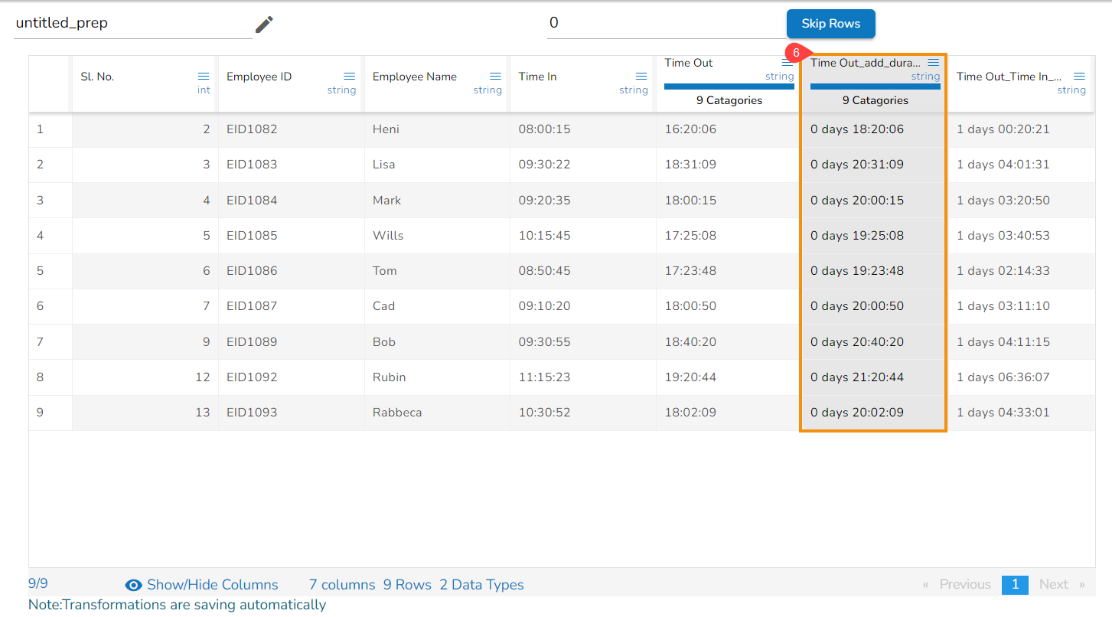Image resolution: width=1112 pixels, height=617 pixels.
Task: Click the pencil edit name icon
Action: (x=264, y=24)
